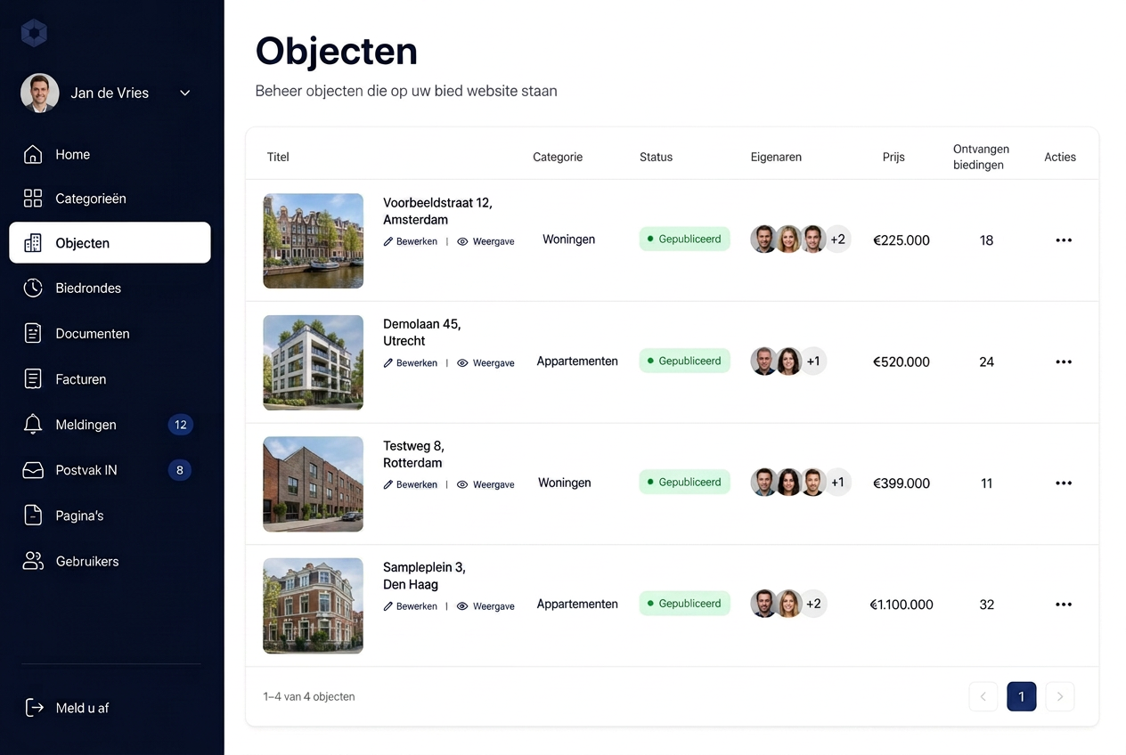Screen dimensions: 1126x755
Task: Expand the Jan de Vries account dropdown
Action: (x=185, y=93)
